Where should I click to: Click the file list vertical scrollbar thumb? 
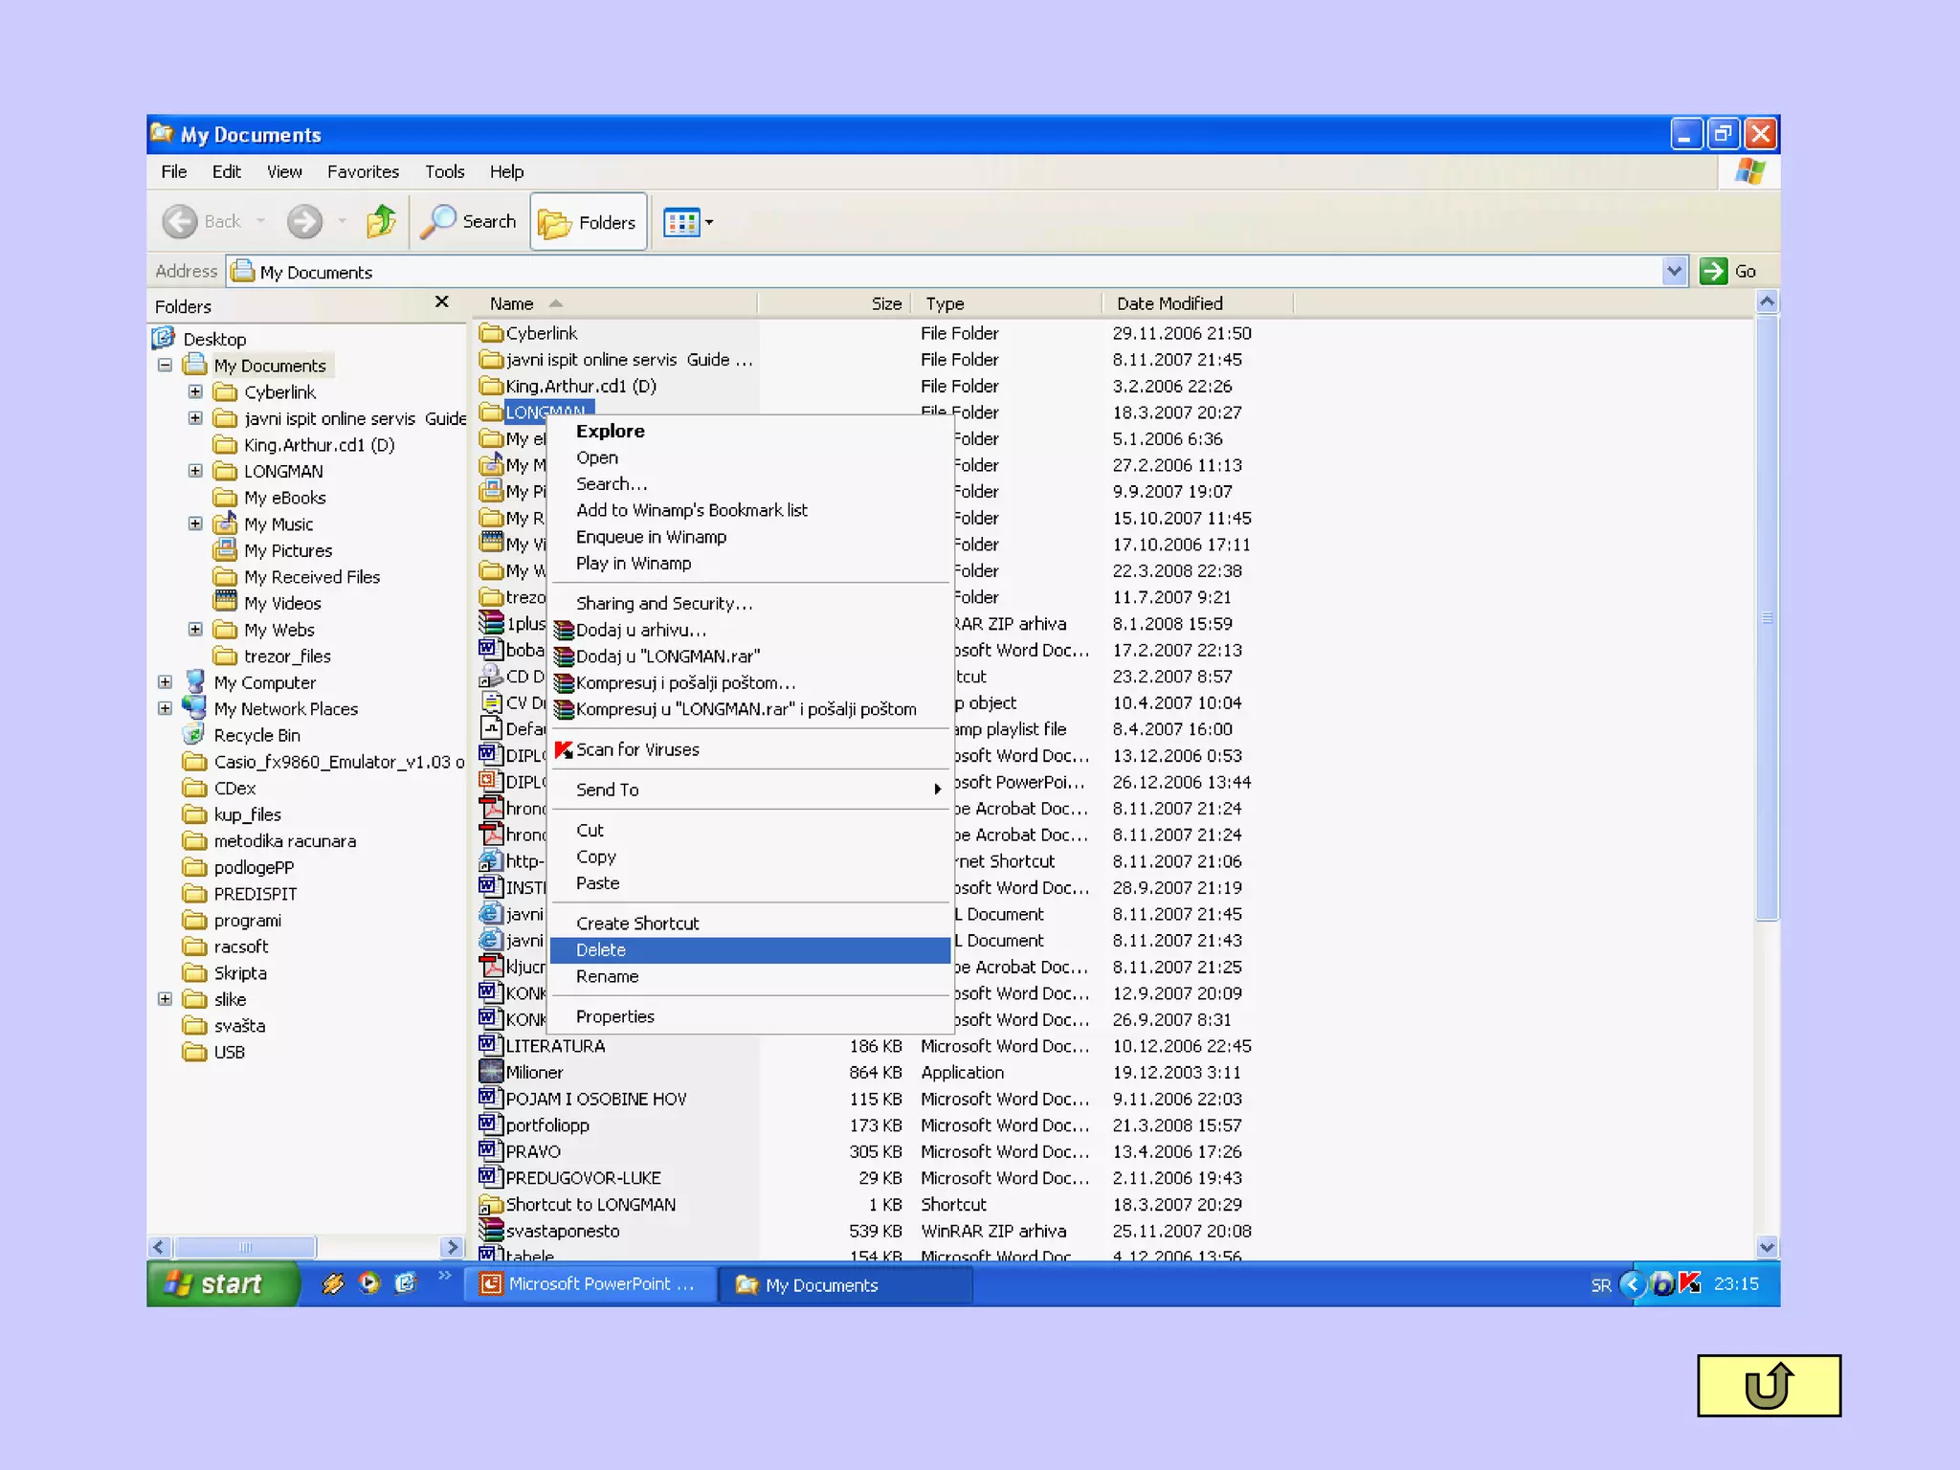point(1767,617)
